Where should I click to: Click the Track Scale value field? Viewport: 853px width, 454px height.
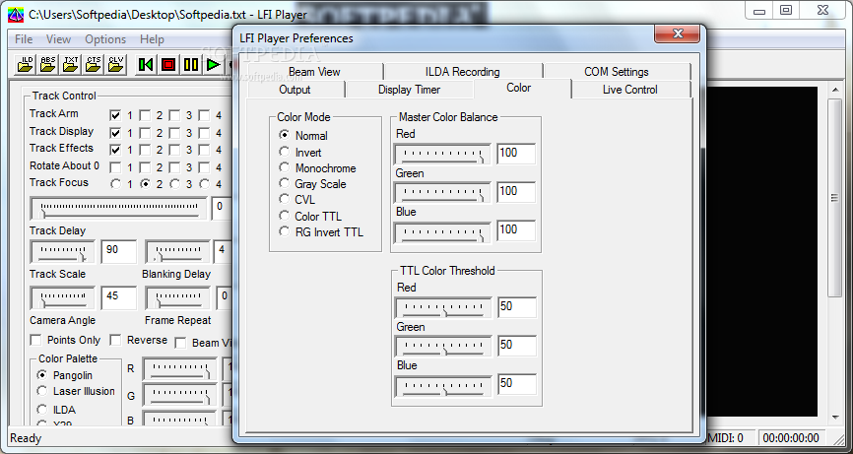(x=118, y=251)
